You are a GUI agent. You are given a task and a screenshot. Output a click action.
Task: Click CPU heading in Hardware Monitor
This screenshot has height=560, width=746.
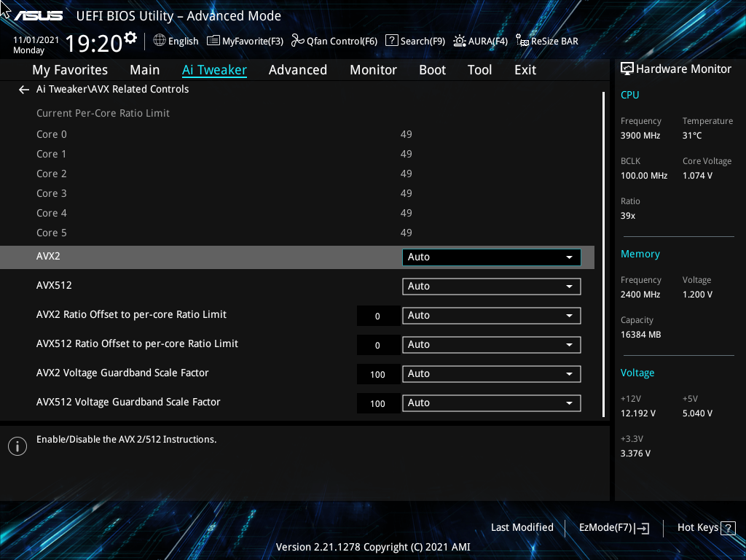click(x=630, y=95)
